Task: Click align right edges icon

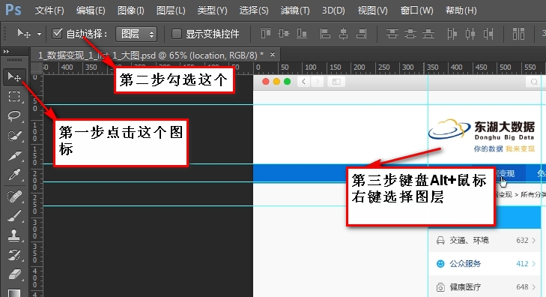Action: tap(362, 34)
